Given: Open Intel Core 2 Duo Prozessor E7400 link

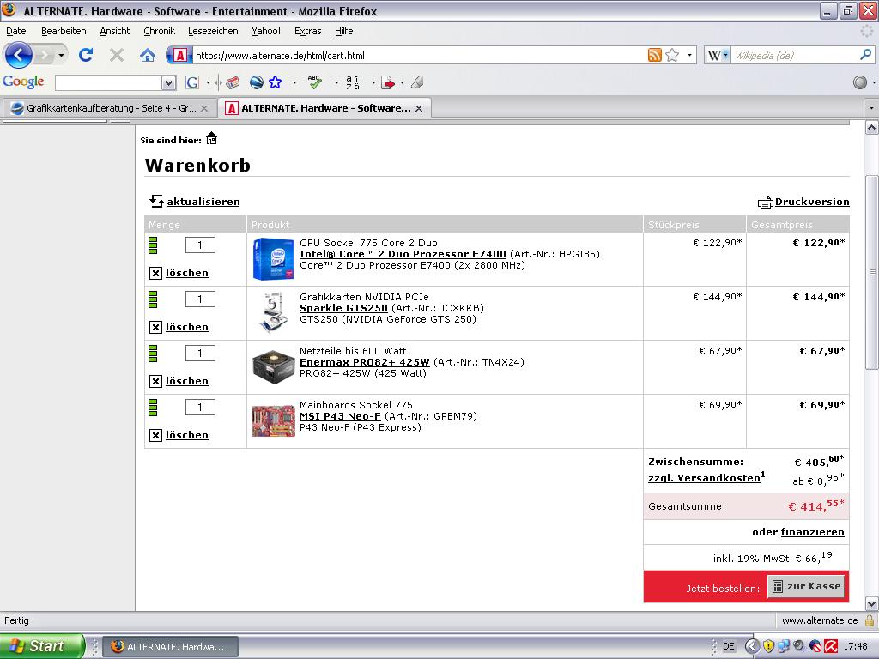Looking at the screenshot, I should tap(403, 254).
